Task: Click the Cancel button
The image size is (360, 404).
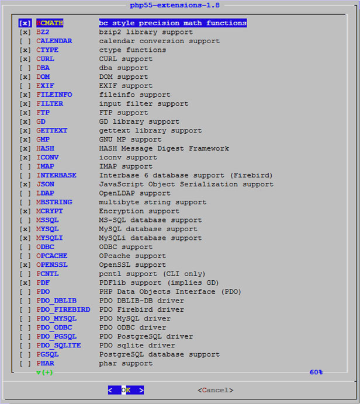Action: coord(215,390)
